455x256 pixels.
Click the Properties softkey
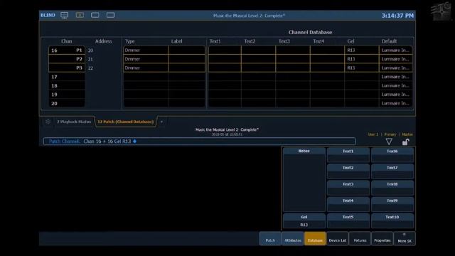382,239
